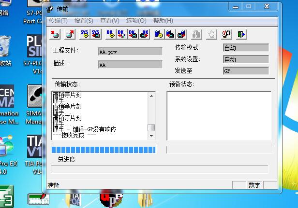This screenshot has height=208, width=298.
Task: Click the empty 预备状态 list box
Action: (219, 116)
